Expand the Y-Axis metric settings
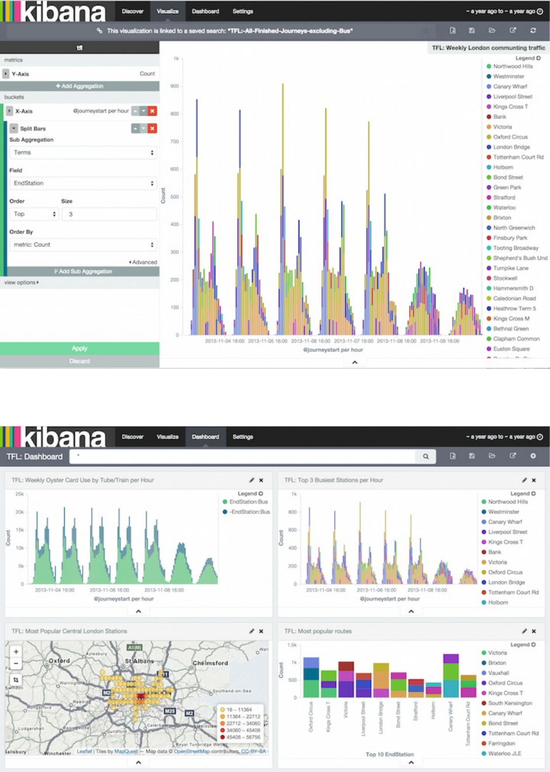Screen dimensions: 550x772 [x=6, y=74]
